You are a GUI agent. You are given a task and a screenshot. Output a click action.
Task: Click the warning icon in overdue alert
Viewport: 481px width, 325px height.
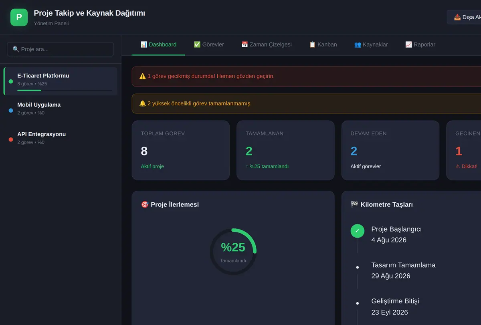click(x=142, y=76)
